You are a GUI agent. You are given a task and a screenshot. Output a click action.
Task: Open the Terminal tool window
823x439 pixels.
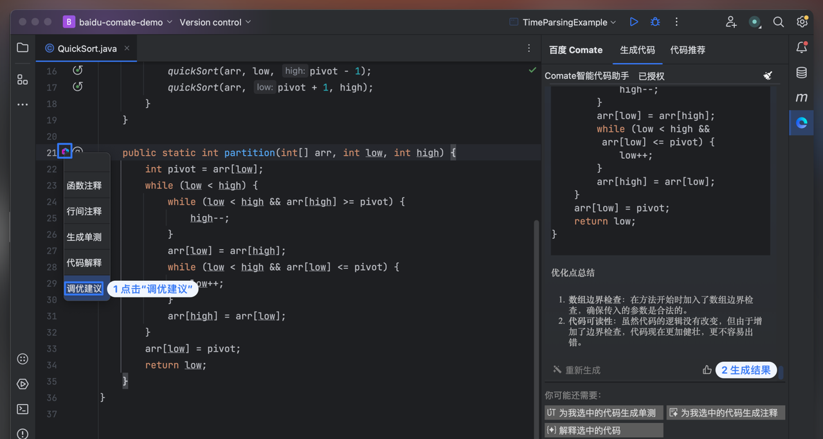click(23, 409)
